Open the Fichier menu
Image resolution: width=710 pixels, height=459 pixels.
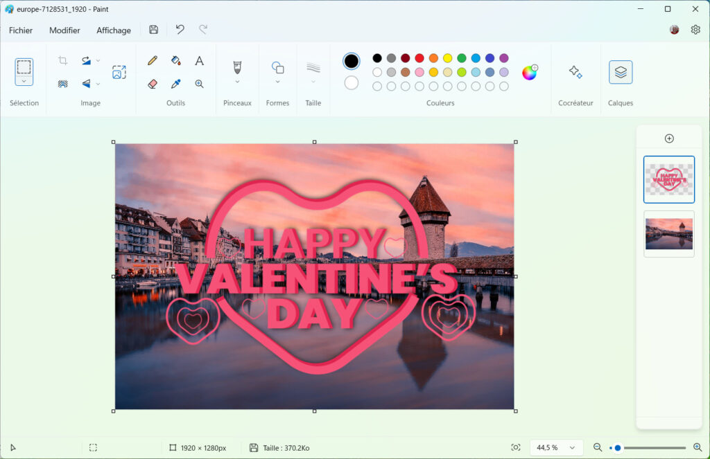coord(21,30)
